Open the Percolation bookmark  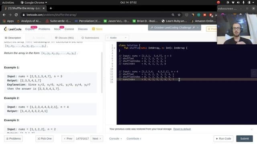click(88, 21)
